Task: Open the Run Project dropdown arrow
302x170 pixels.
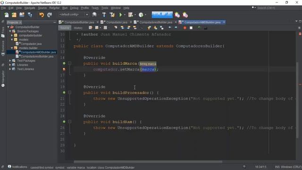Action: click(x=125, y=15)
